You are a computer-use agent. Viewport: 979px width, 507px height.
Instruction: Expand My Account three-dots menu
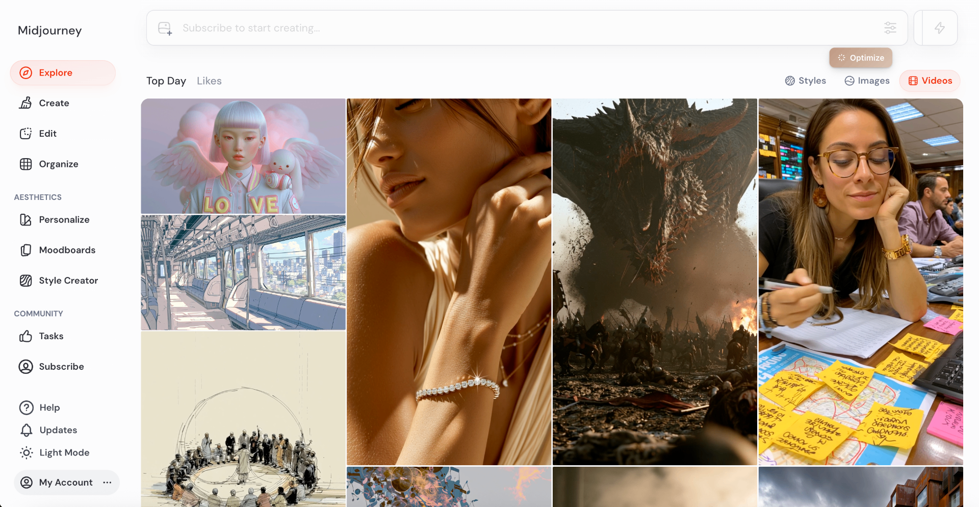tap(107, 483)
